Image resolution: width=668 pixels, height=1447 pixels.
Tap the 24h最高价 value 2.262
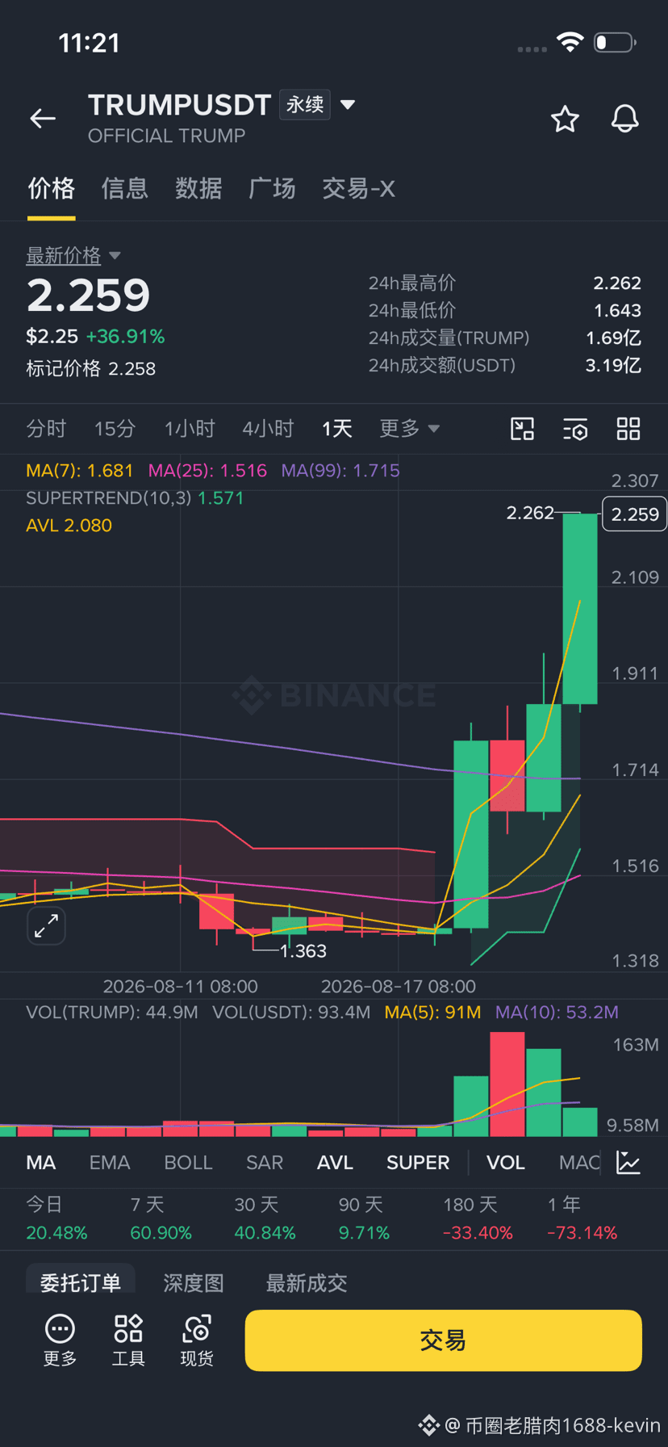pos(617,283)
